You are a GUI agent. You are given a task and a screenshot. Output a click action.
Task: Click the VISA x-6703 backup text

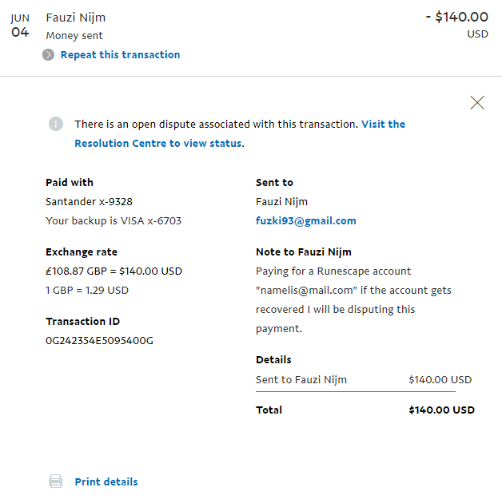(x=114, y=221)
